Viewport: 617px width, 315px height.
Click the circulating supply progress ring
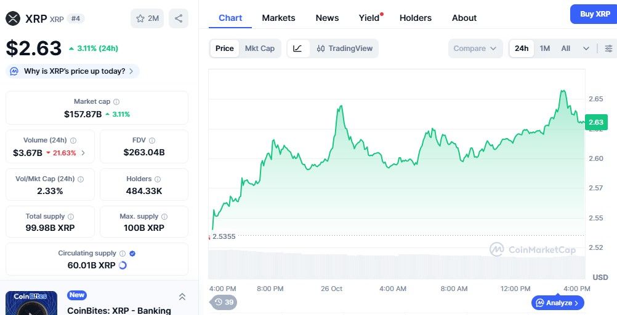[122, 265]
